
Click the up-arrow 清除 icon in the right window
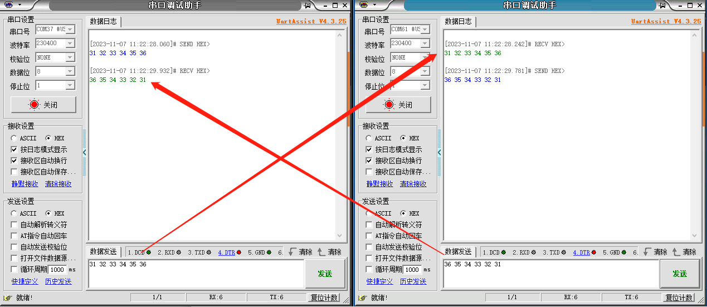pos(676,252)
